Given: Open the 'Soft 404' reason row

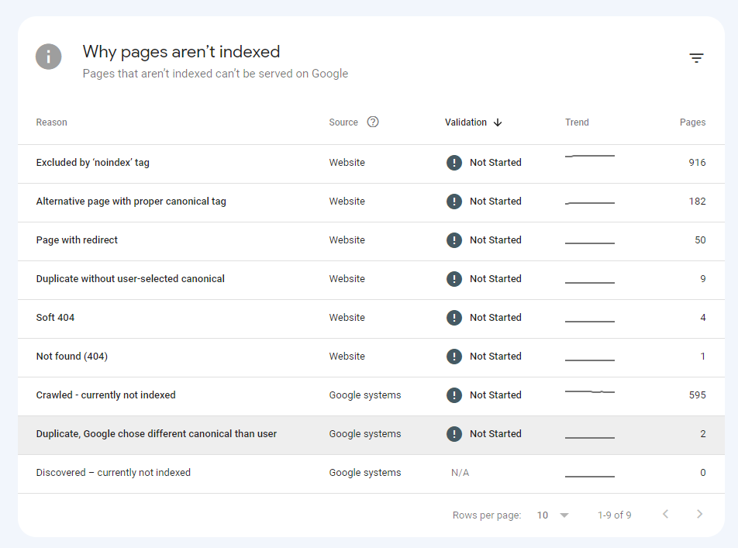Looking at the screenshot, I should (x=55, y=318).
